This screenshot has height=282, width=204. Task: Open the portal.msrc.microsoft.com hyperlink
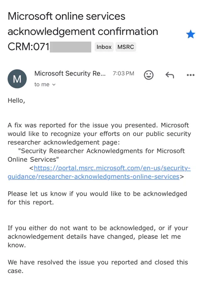(112, 168)
